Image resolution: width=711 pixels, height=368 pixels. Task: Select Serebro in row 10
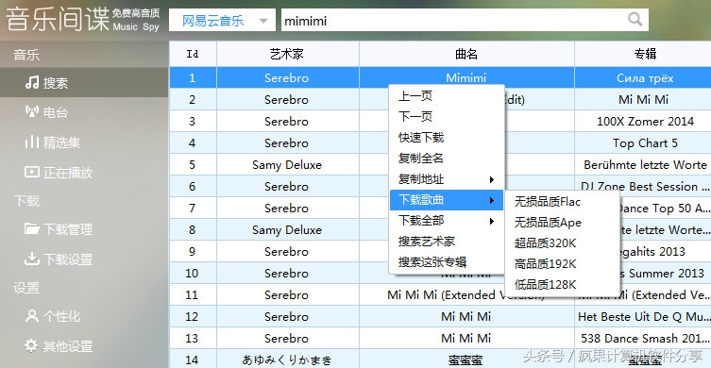[287, 274]
